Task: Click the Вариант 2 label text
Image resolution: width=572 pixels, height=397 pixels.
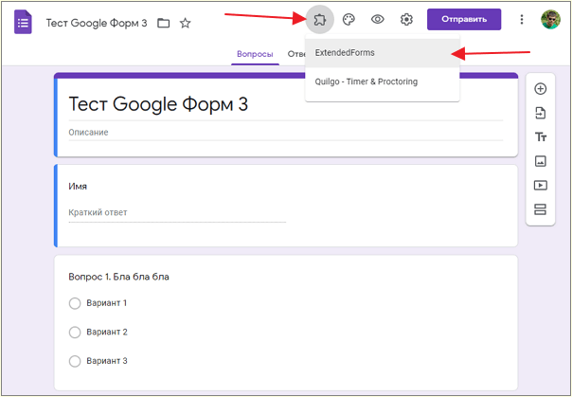Action: (107, 332)
